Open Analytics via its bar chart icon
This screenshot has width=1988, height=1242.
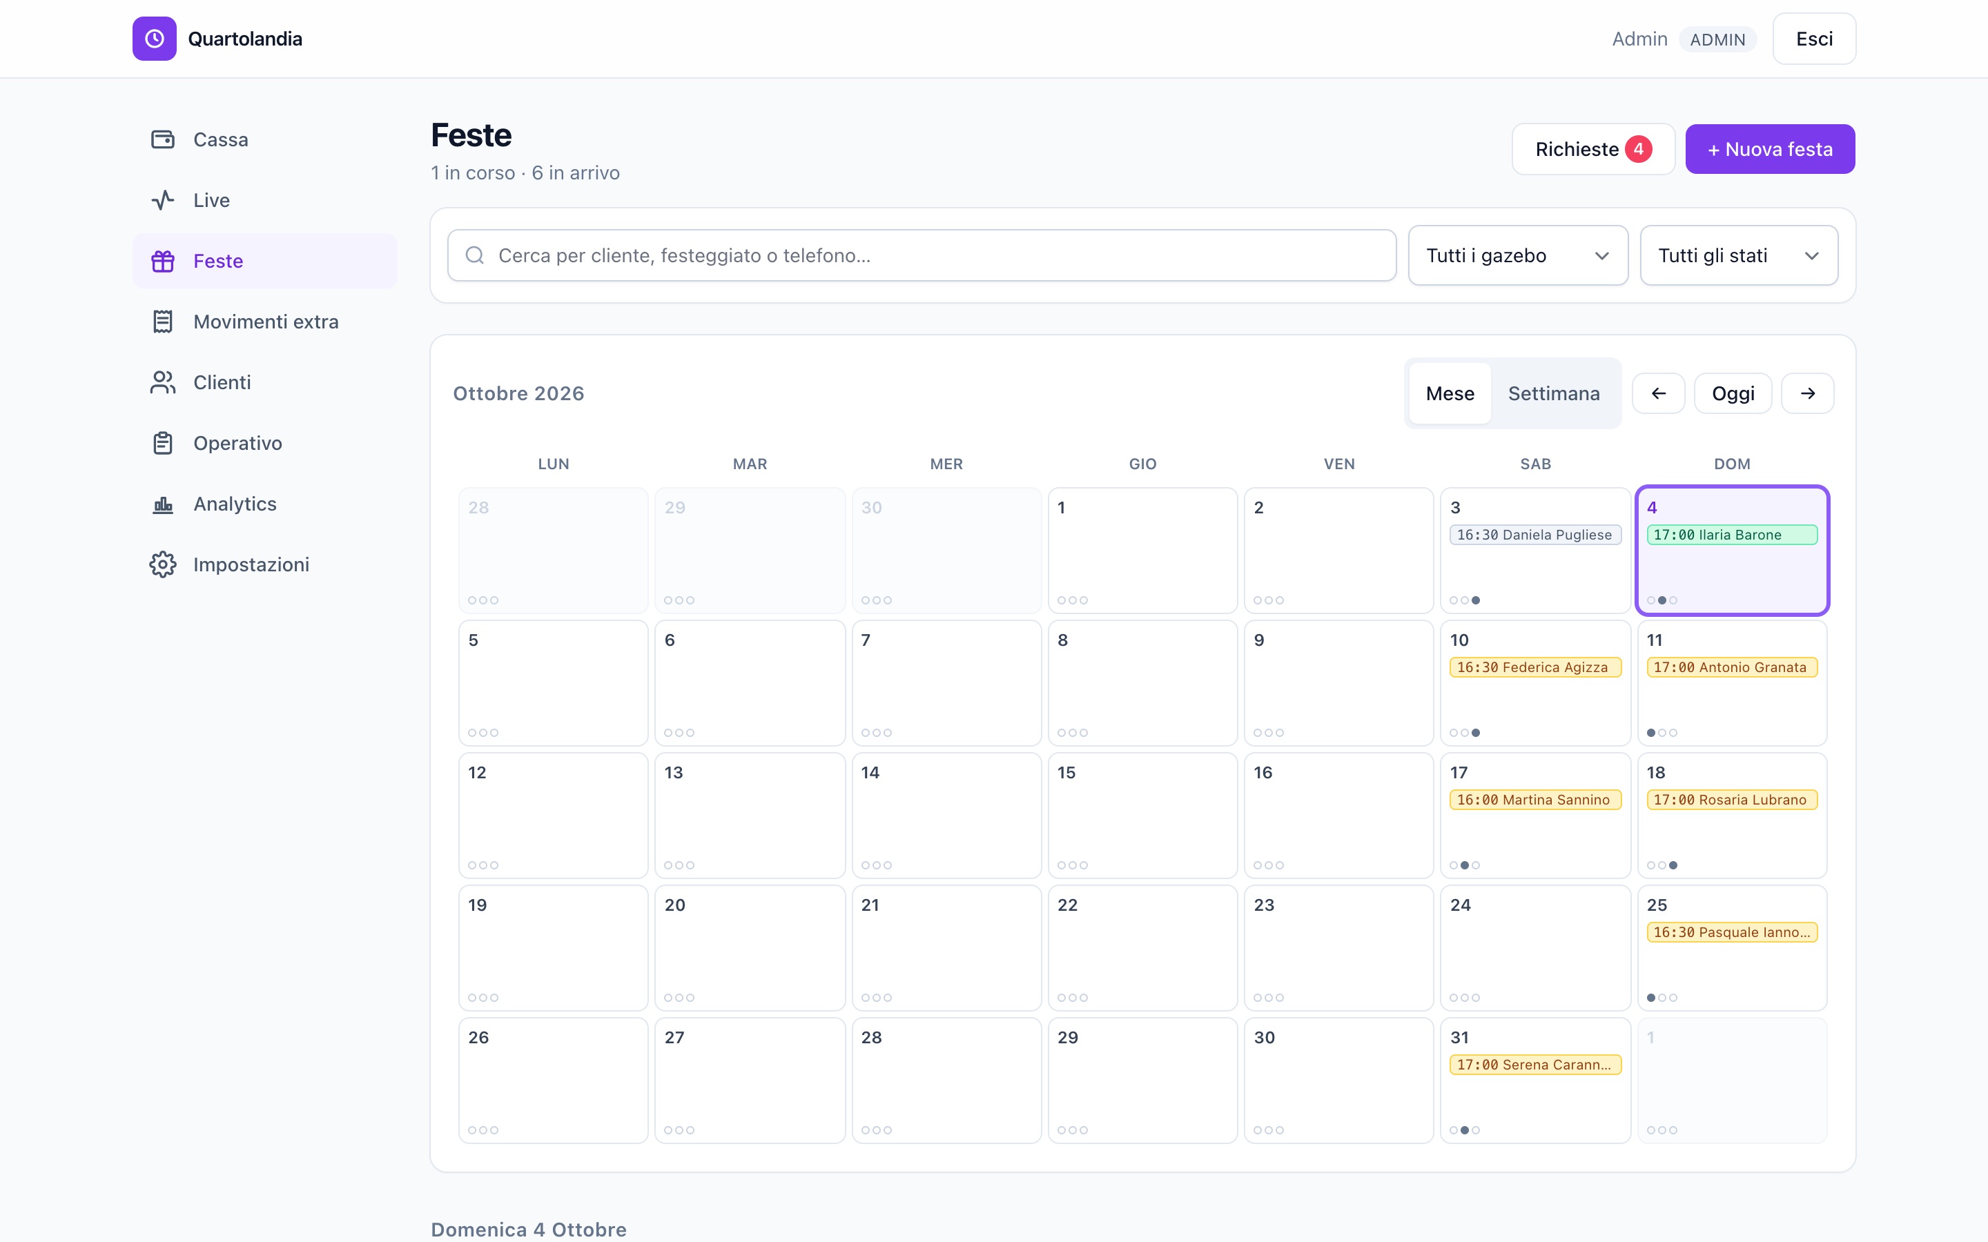point(163,504)
